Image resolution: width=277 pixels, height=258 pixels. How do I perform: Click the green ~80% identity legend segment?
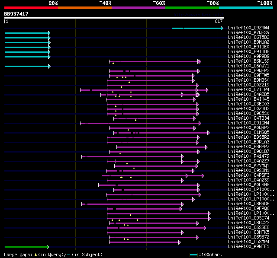(x=192, y=8)
